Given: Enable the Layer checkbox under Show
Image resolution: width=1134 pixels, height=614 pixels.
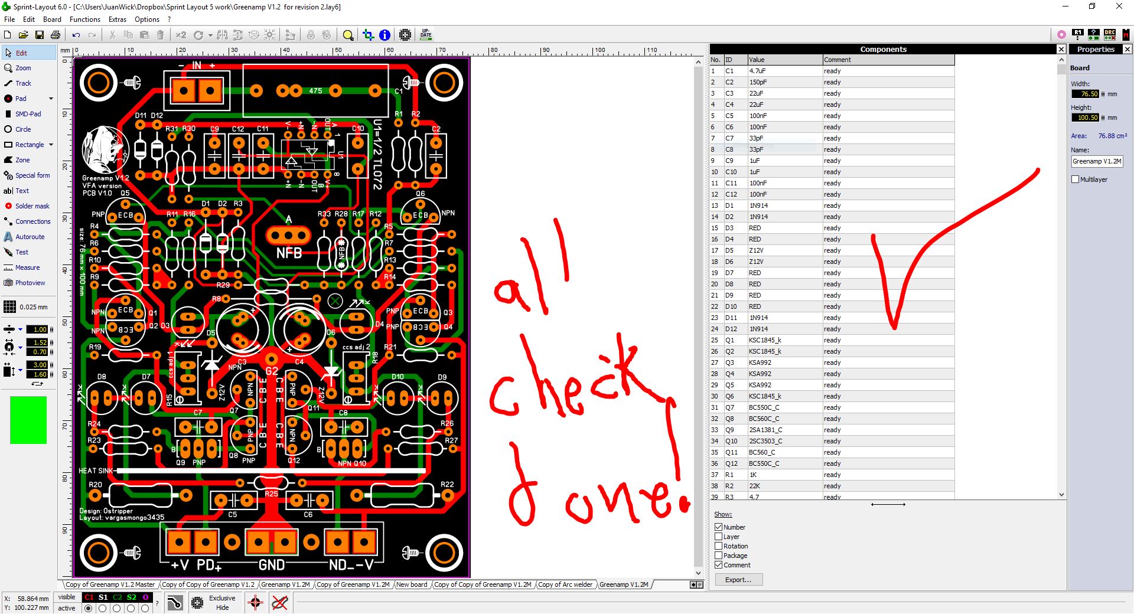Looking at the screenshot, I should [x=719, y=537].
